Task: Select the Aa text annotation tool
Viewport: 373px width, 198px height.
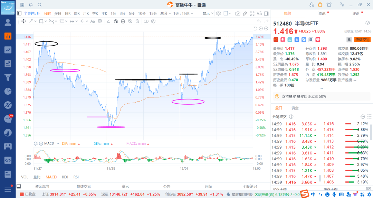Action: click(93, 21)
